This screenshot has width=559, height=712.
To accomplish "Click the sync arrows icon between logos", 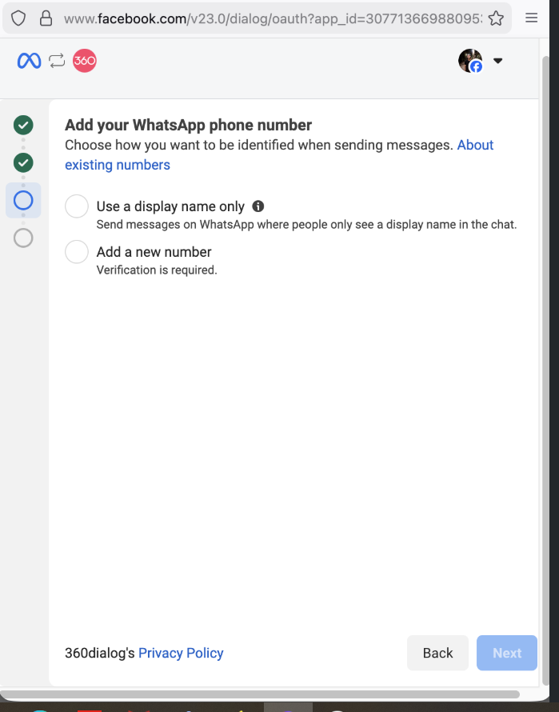I will [57, 61].
